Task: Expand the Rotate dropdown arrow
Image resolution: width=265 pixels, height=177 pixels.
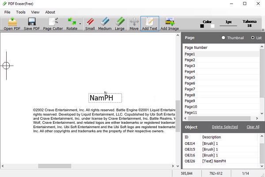Action: 79,29
